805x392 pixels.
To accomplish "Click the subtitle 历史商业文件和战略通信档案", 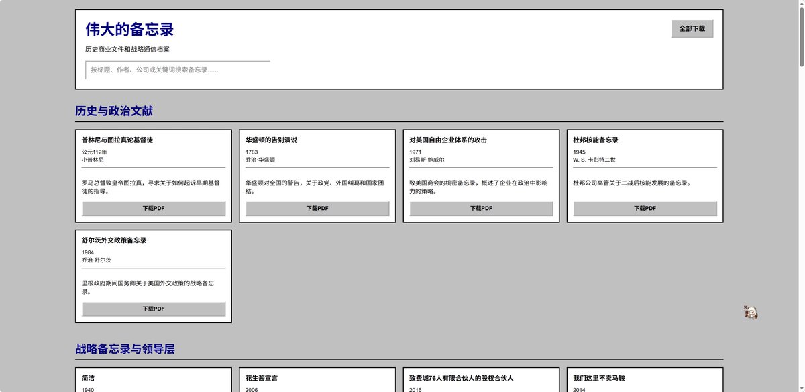I will coord(127,50).
